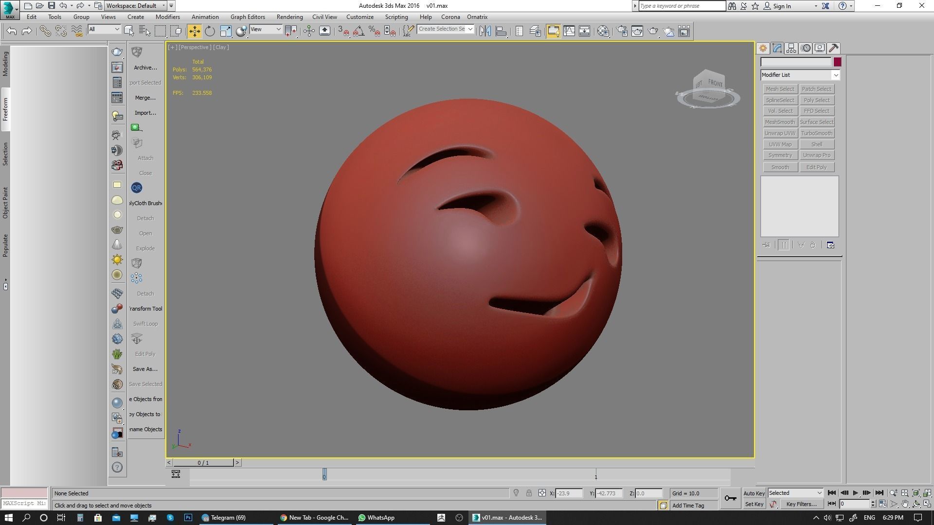This screenshot has height=525, width=934.
Task: Open the Modifiers menu
Action: 167,17
